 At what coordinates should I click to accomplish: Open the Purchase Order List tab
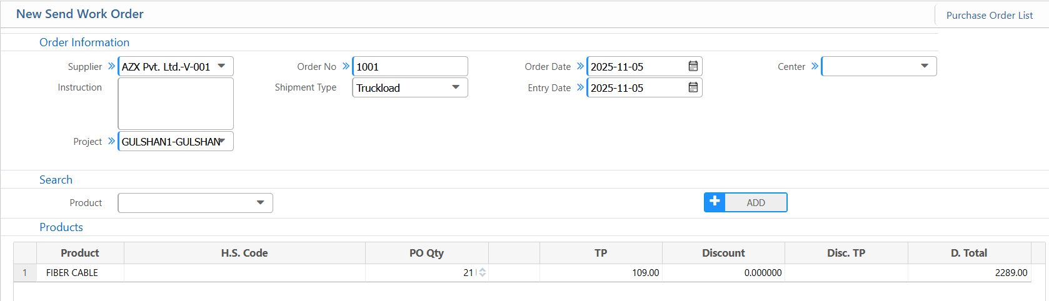989,16
